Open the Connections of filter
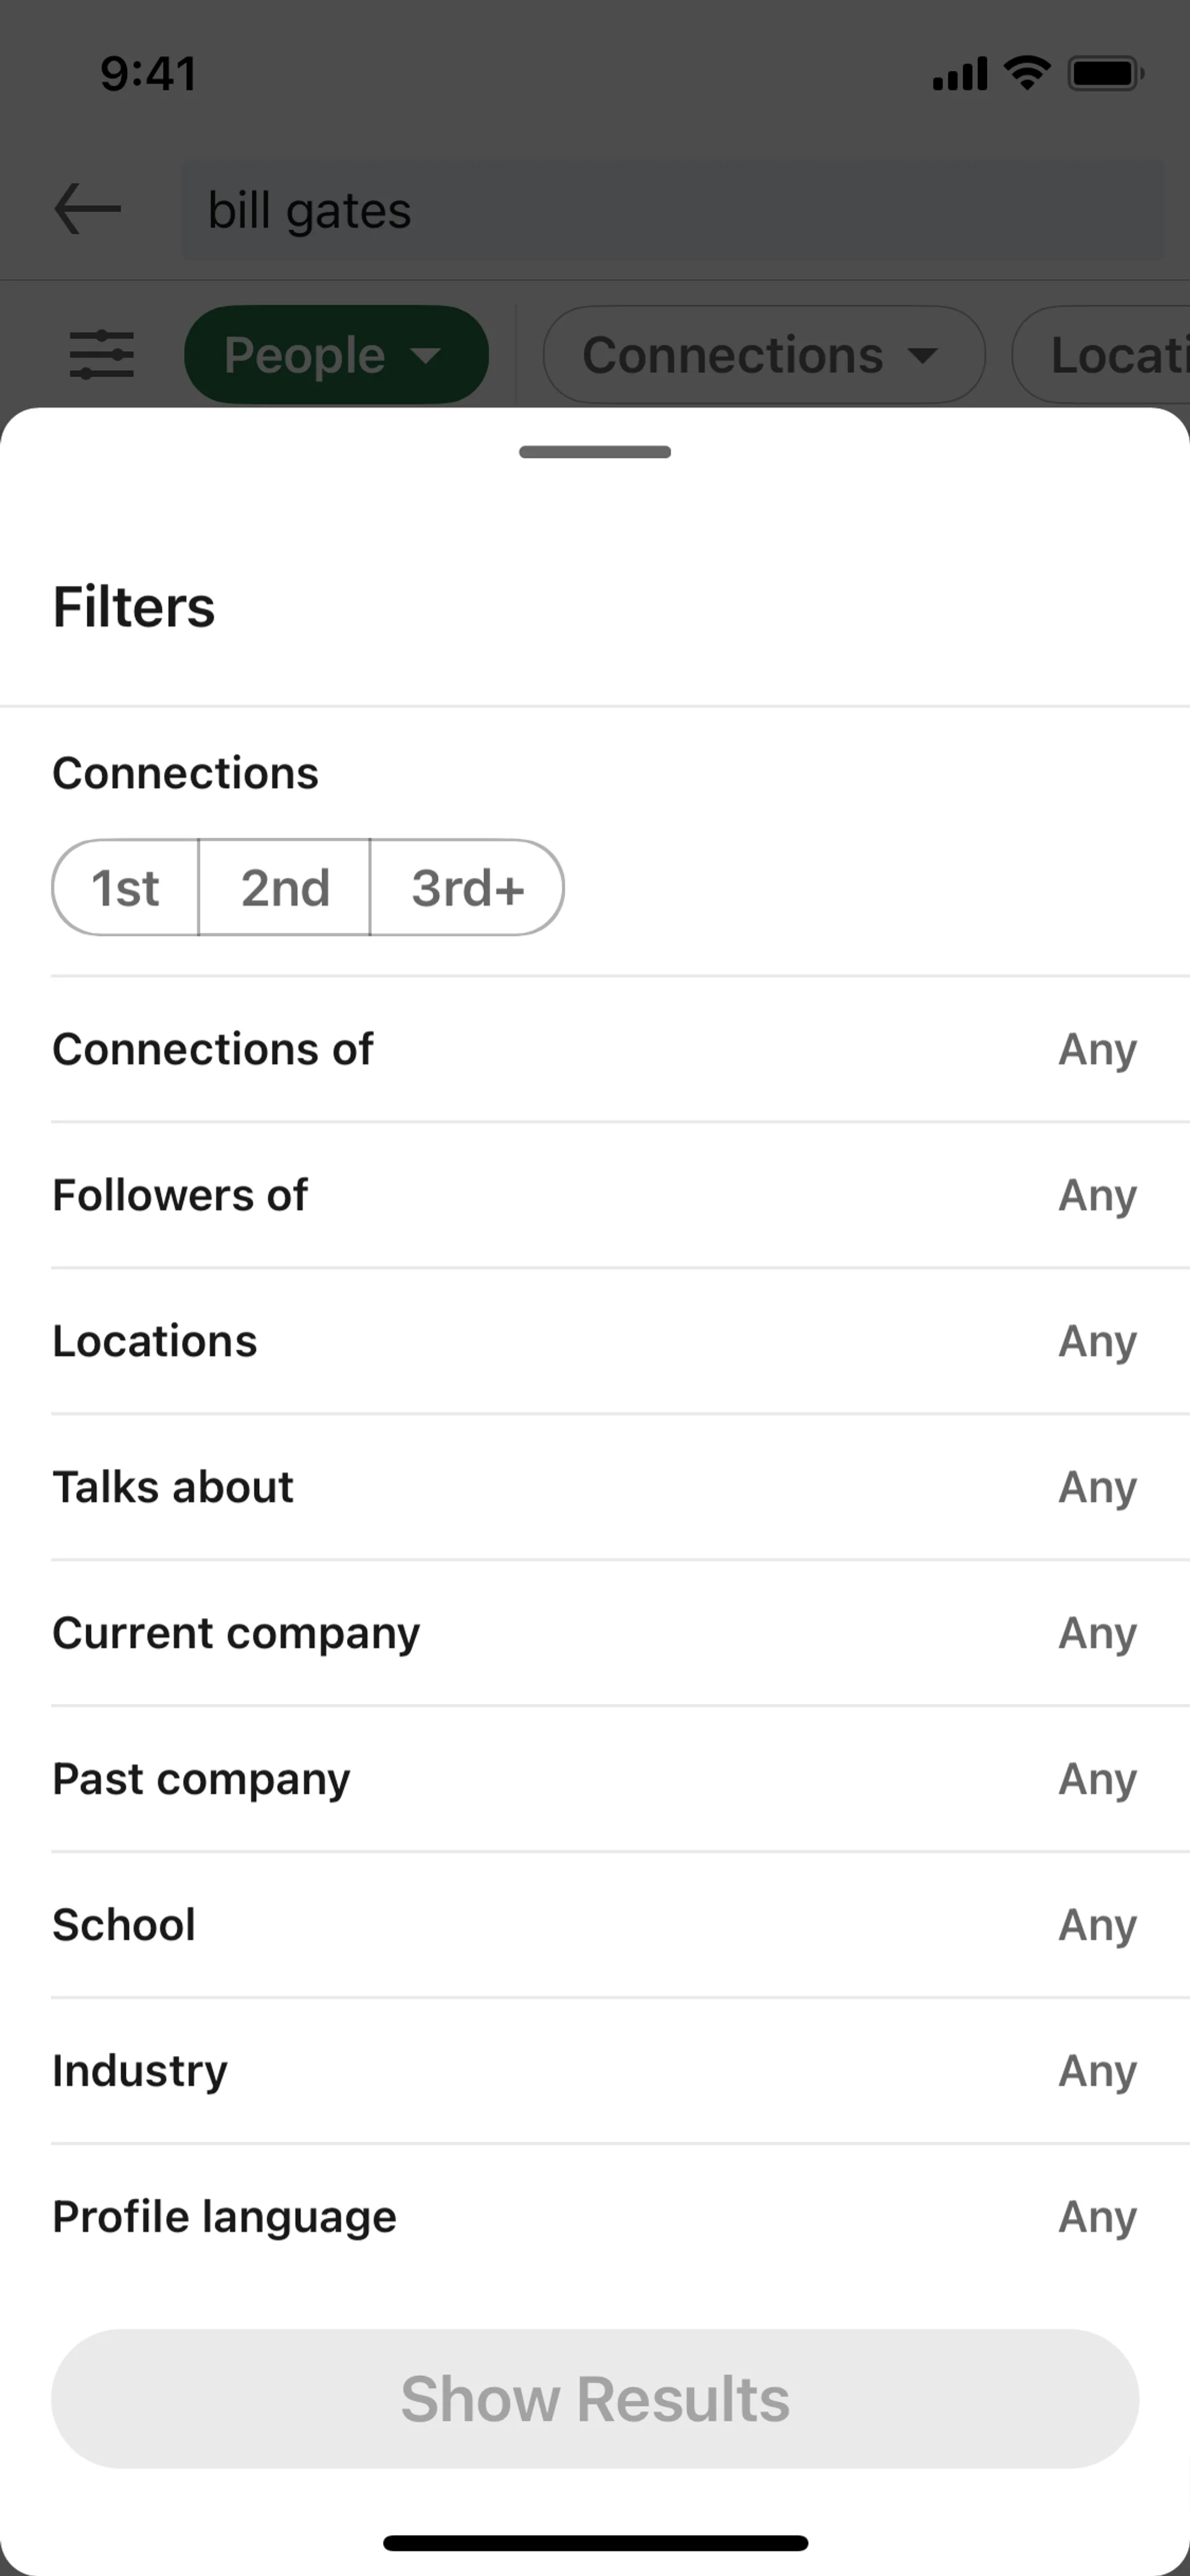 pyautogui.click(x=595, y=1049)
